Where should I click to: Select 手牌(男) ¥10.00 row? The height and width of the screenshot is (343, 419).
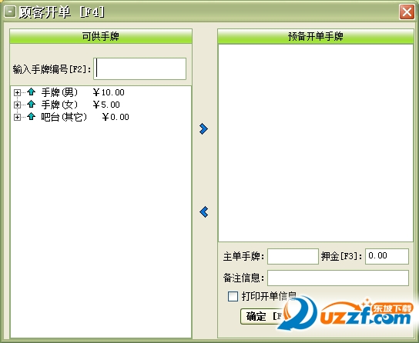point(83,92)
